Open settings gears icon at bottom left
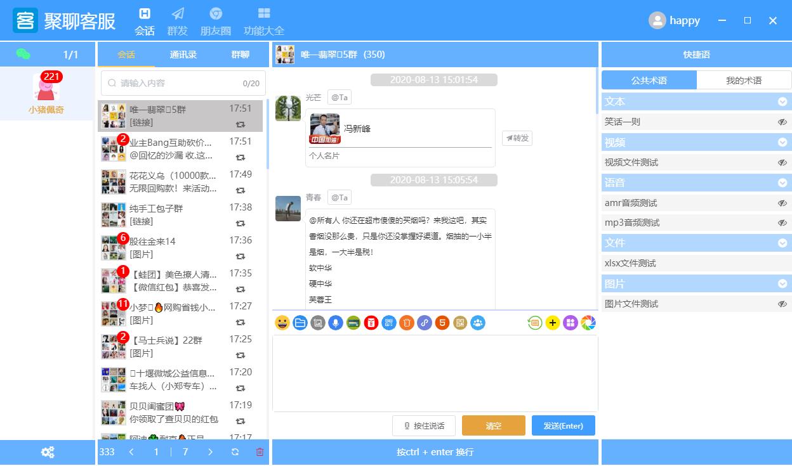Image resolution: width=792 pixels, height=466 pixels. point(48,452)
